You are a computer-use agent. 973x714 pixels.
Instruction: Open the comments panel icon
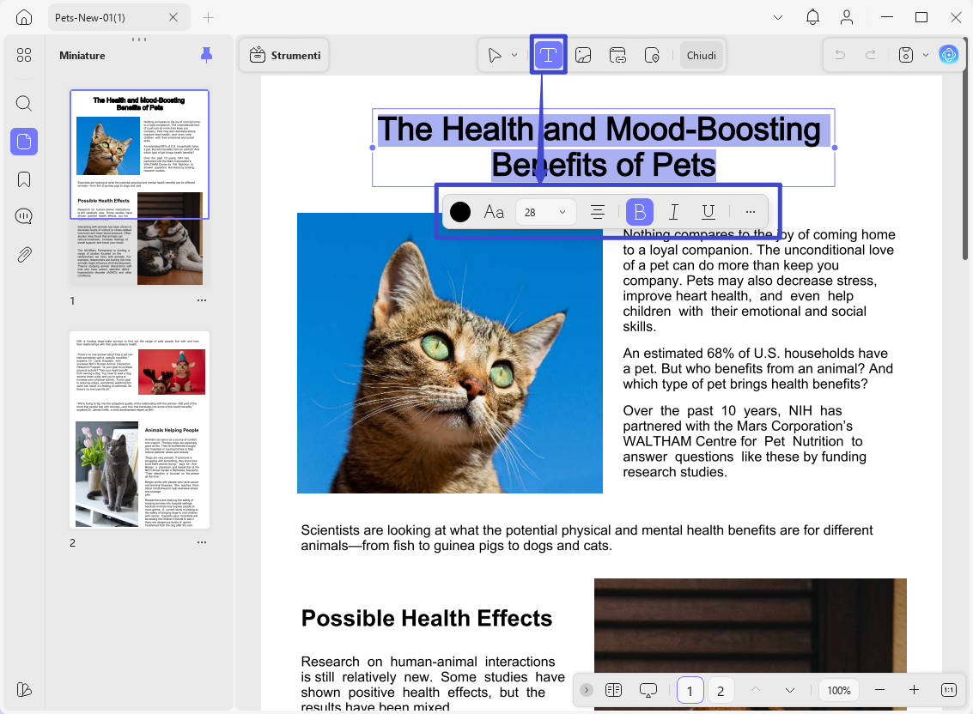23,216
